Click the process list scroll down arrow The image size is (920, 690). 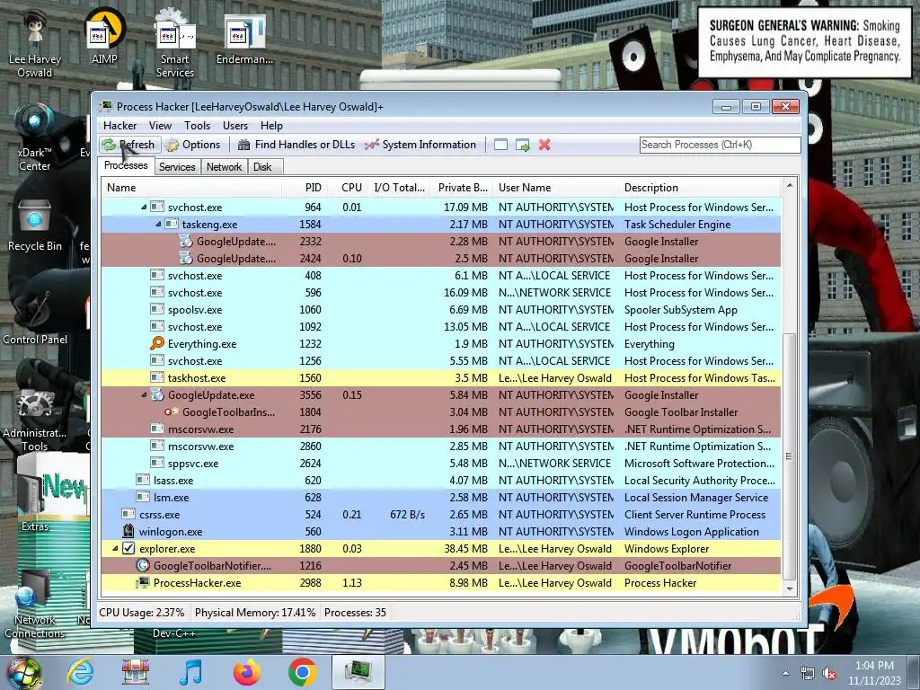pyautogui.click(x=790, y=588)
